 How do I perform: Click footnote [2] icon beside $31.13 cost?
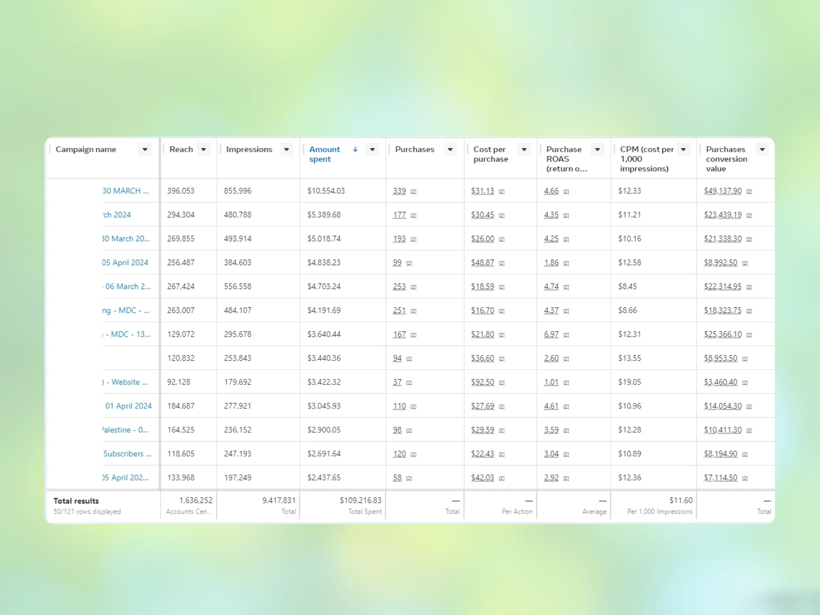click(x=502, y=192)
